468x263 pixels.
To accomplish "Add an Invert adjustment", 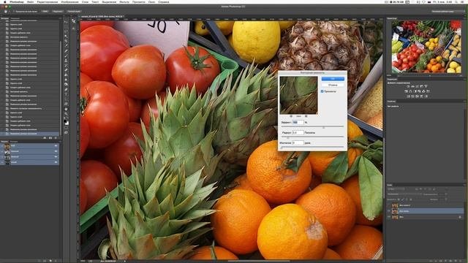I will [408, 96].
